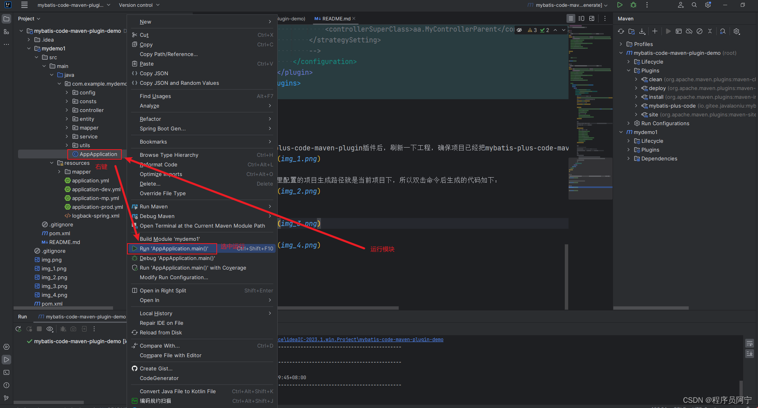Open the console project path link
The image size is (758, 408).
click(x=361, y=340)
